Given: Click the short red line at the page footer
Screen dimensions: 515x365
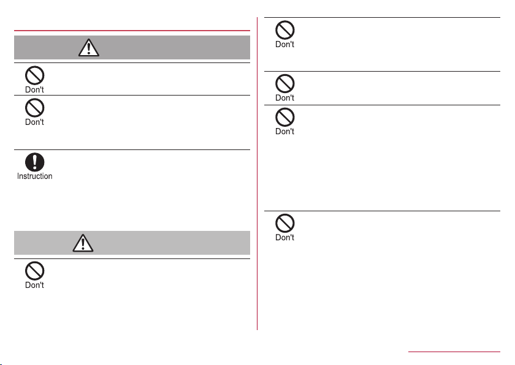Looking at the screenshot, I should click(454, 352).
